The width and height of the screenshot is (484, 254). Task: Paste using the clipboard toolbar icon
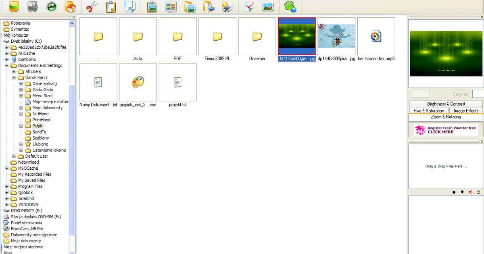pos(111,6)
